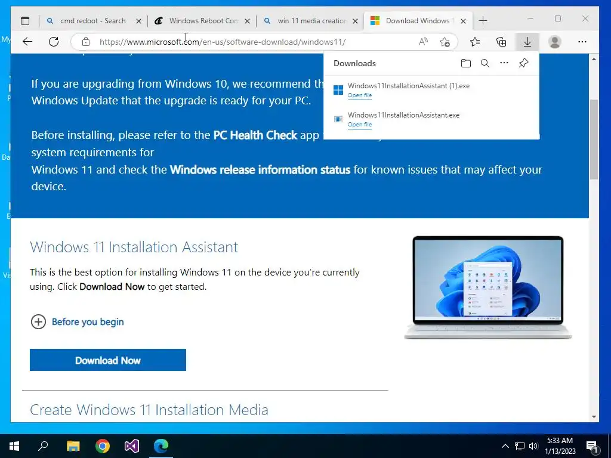Open file for Windows11InstallationAssistant (1).exe
Image resolution: width=611 pixels, height=458 pixels.
[360, 95]
